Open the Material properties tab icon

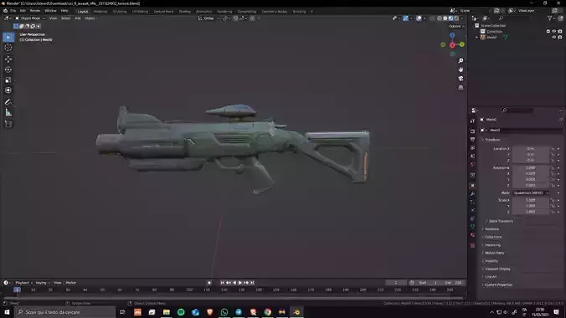[472, 235]
